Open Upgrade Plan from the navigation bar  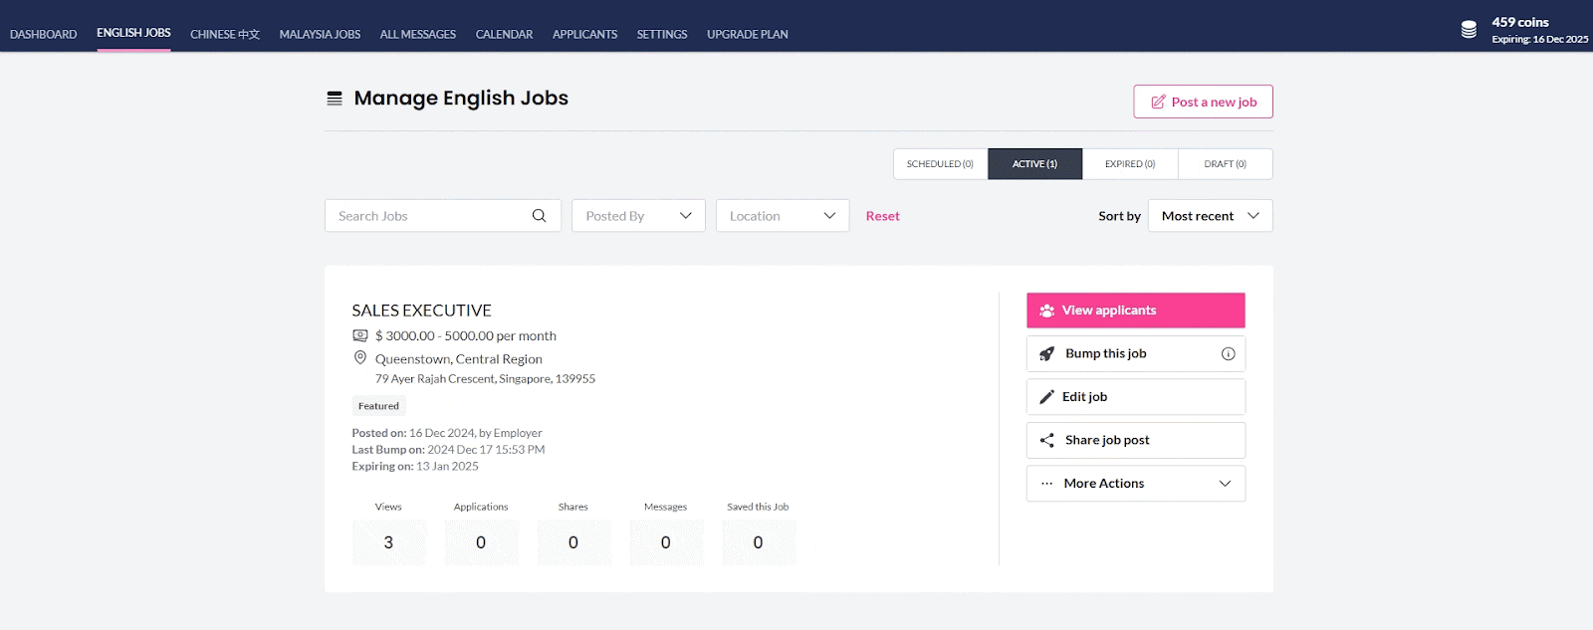pos(747,34)
